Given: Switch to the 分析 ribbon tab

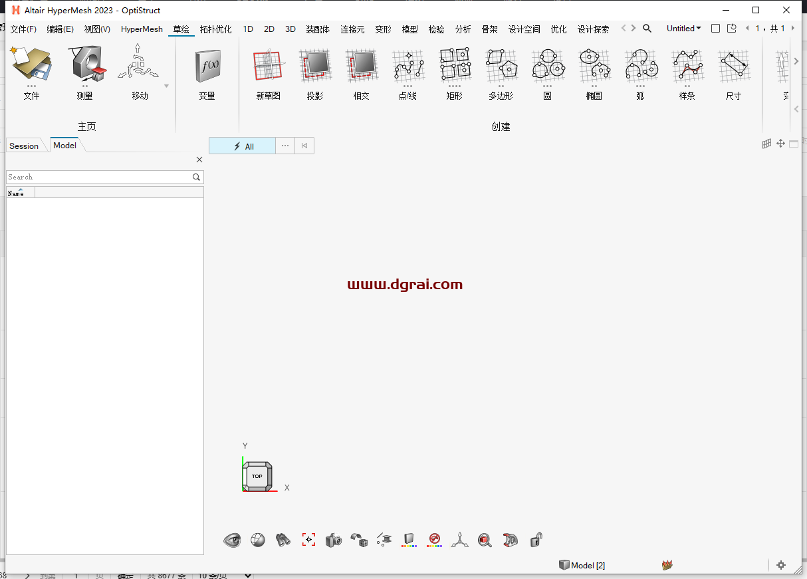Looking at the screenshot, I should [x=463, y=29].
